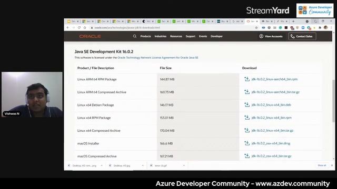337x189 pixels.
Task: Click download icon for Linux x64 Debian Package
Action: click(x=247, y=105)
